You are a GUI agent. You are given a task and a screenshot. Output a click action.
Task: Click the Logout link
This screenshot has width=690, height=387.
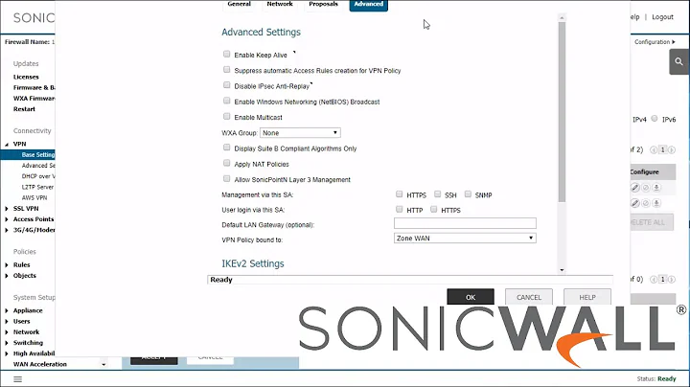click(x=662, y=16)
